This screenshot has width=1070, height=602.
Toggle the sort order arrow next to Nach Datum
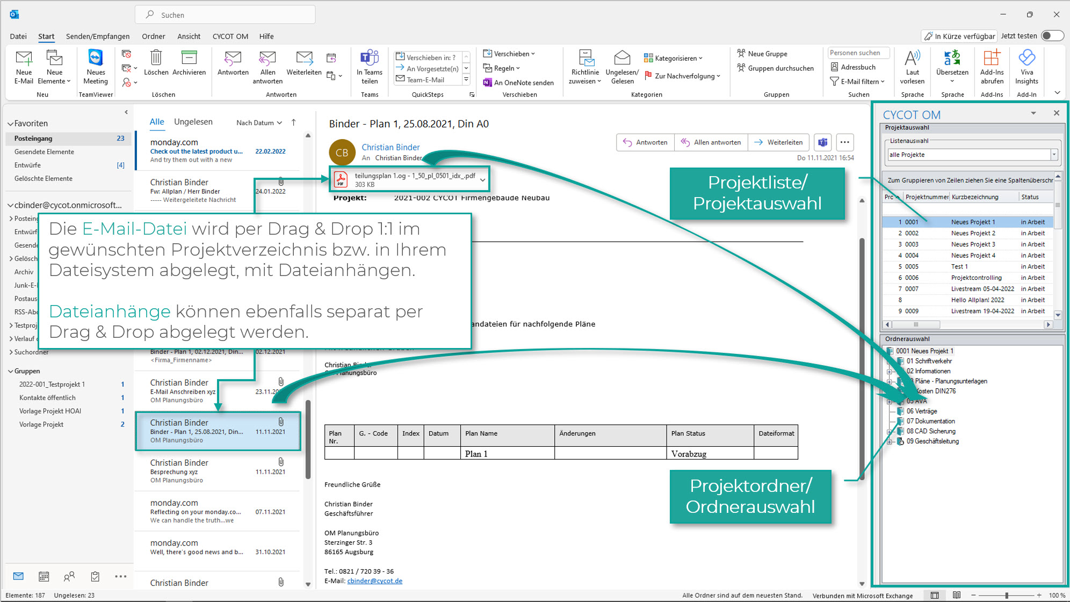[x=294, y=122]
